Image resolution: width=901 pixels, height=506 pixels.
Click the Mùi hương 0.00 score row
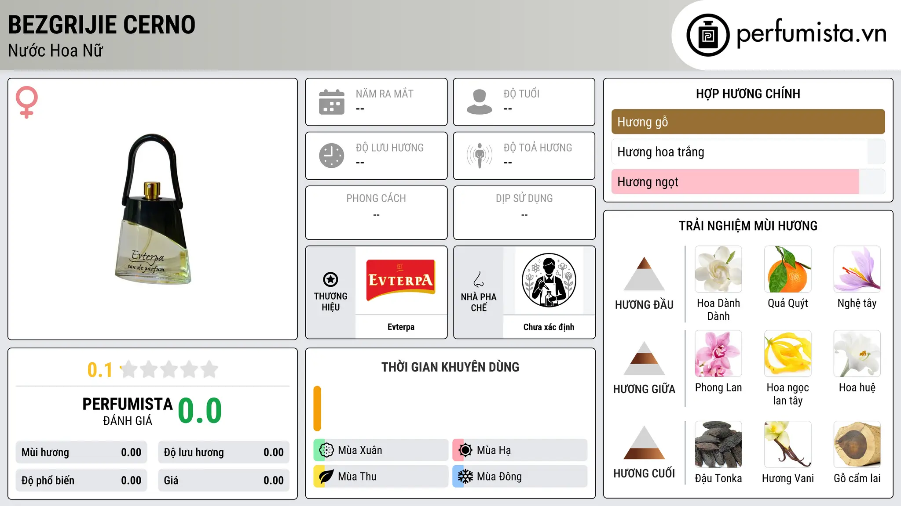(81, 452)
